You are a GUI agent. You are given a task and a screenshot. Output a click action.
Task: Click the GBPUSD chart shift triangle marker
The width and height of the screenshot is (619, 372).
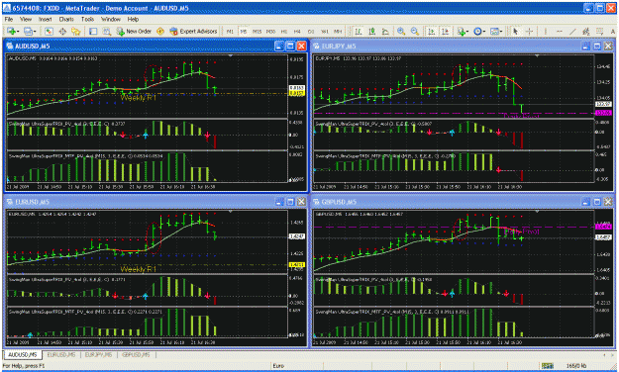[537, 212]
